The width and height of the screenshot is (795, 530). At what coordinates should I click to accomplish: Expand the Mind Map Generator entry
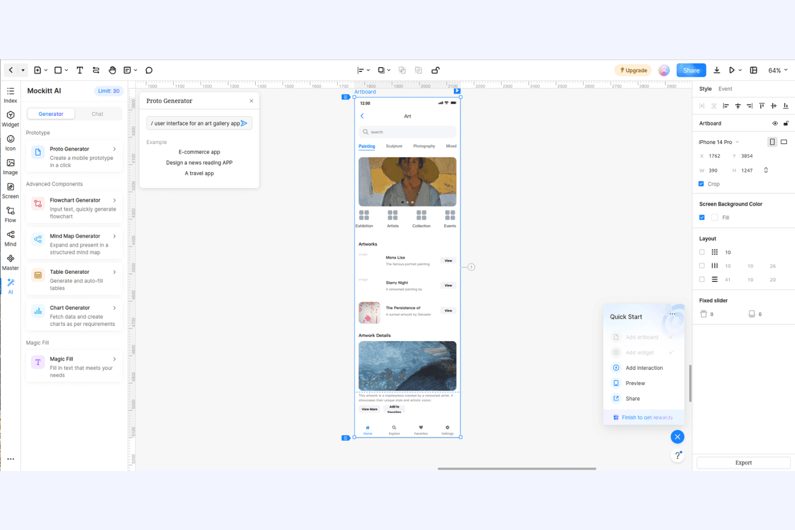114,236
